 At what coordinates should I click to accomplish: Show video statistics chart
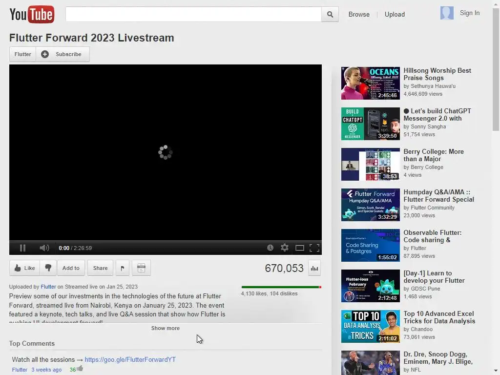tap(314, 269)
